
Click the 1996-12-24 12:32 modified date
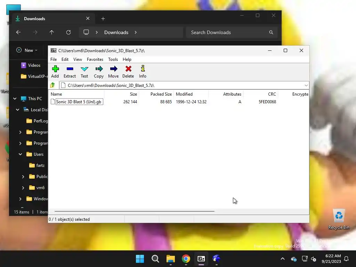[x=191, y=102]
